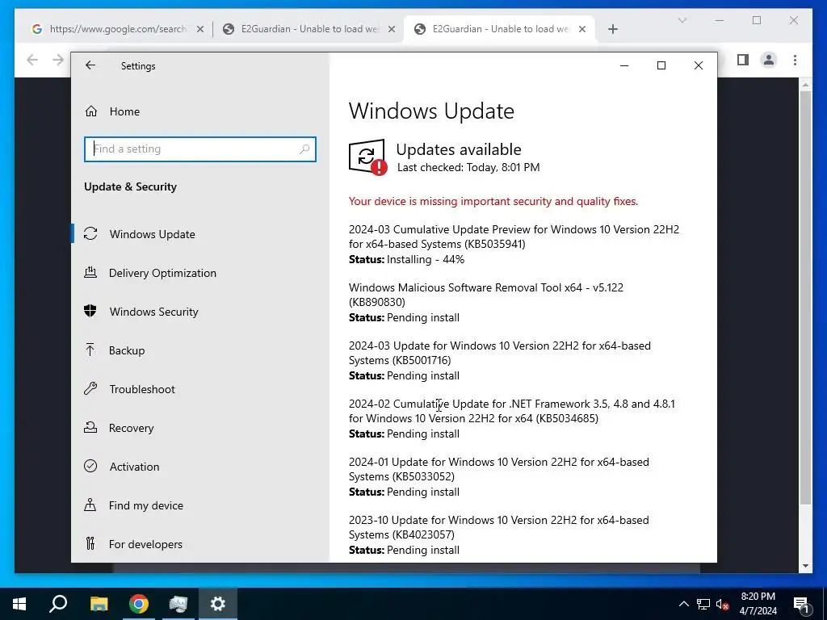This screenshot has width=827, height=620.
Task: Close the middle E2Guardian tab
Action: tap(392, 29)
